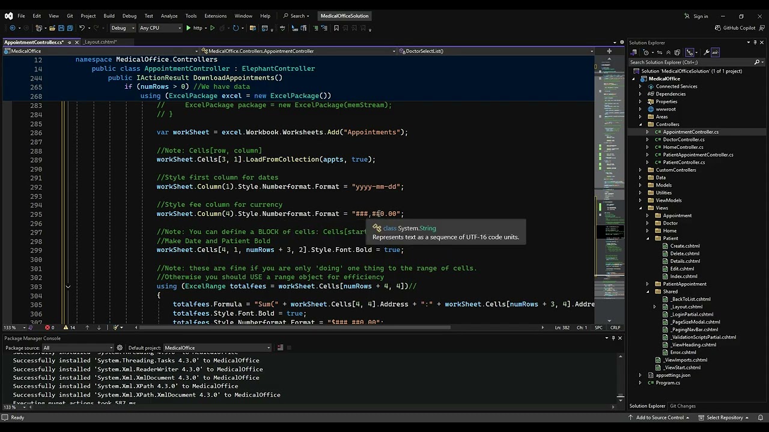Open Properties wrench icon in Solution Explorer

tap(707, 52)
